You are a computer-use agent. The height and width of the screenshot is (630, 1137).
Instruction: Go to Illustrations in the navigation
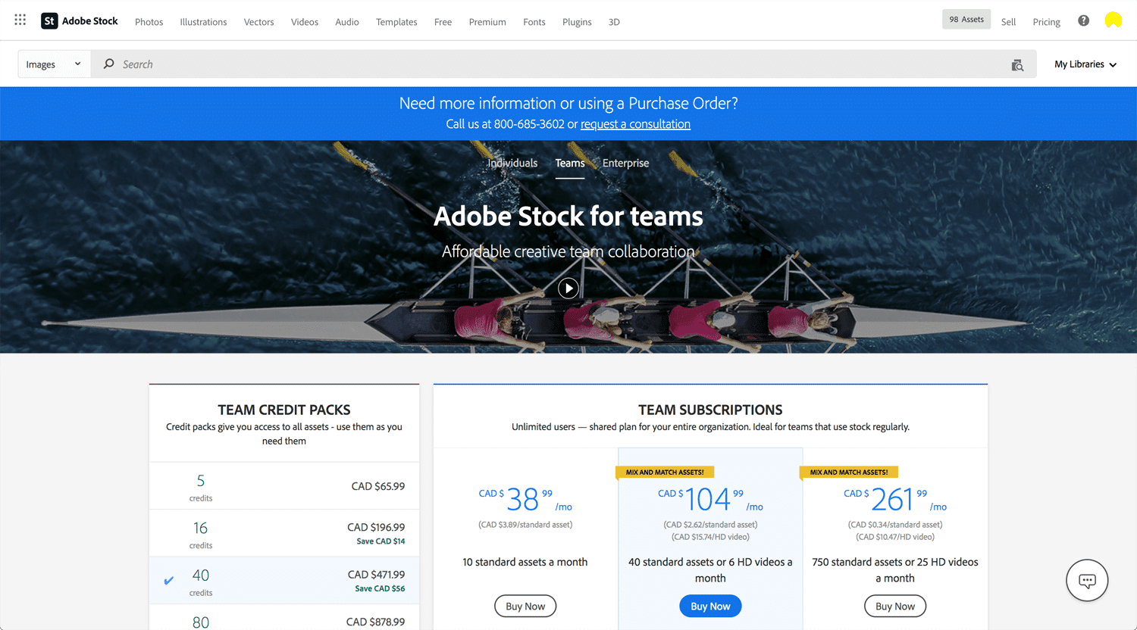203,22
